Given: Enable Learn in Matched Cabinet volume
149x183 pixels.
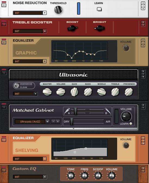Looking at the screenshot, I should 131,124.
